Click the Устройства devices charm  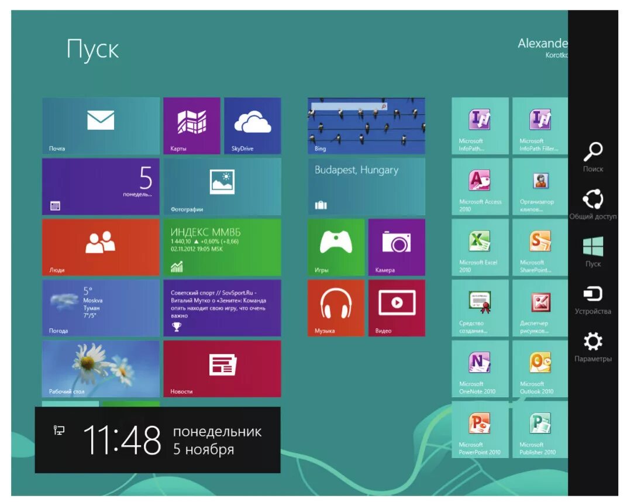coord(593,300)
